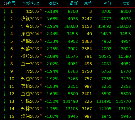
Task: Select the 郑醇2005 contract
Action: point(30,49)
